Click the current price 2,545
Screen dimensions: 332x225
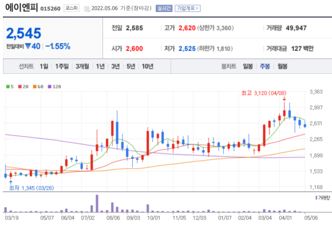[x=23, y=33]
